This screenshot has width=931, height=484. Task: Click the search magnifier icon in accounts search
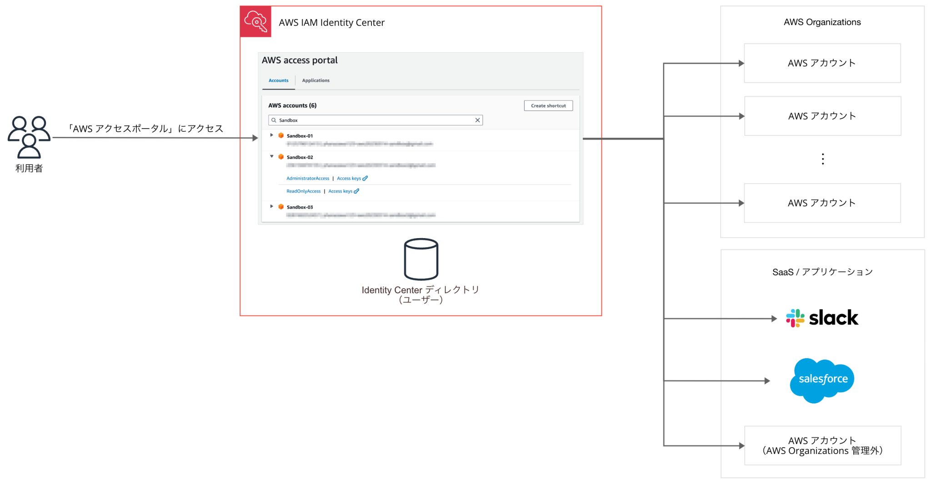[274, 120]
